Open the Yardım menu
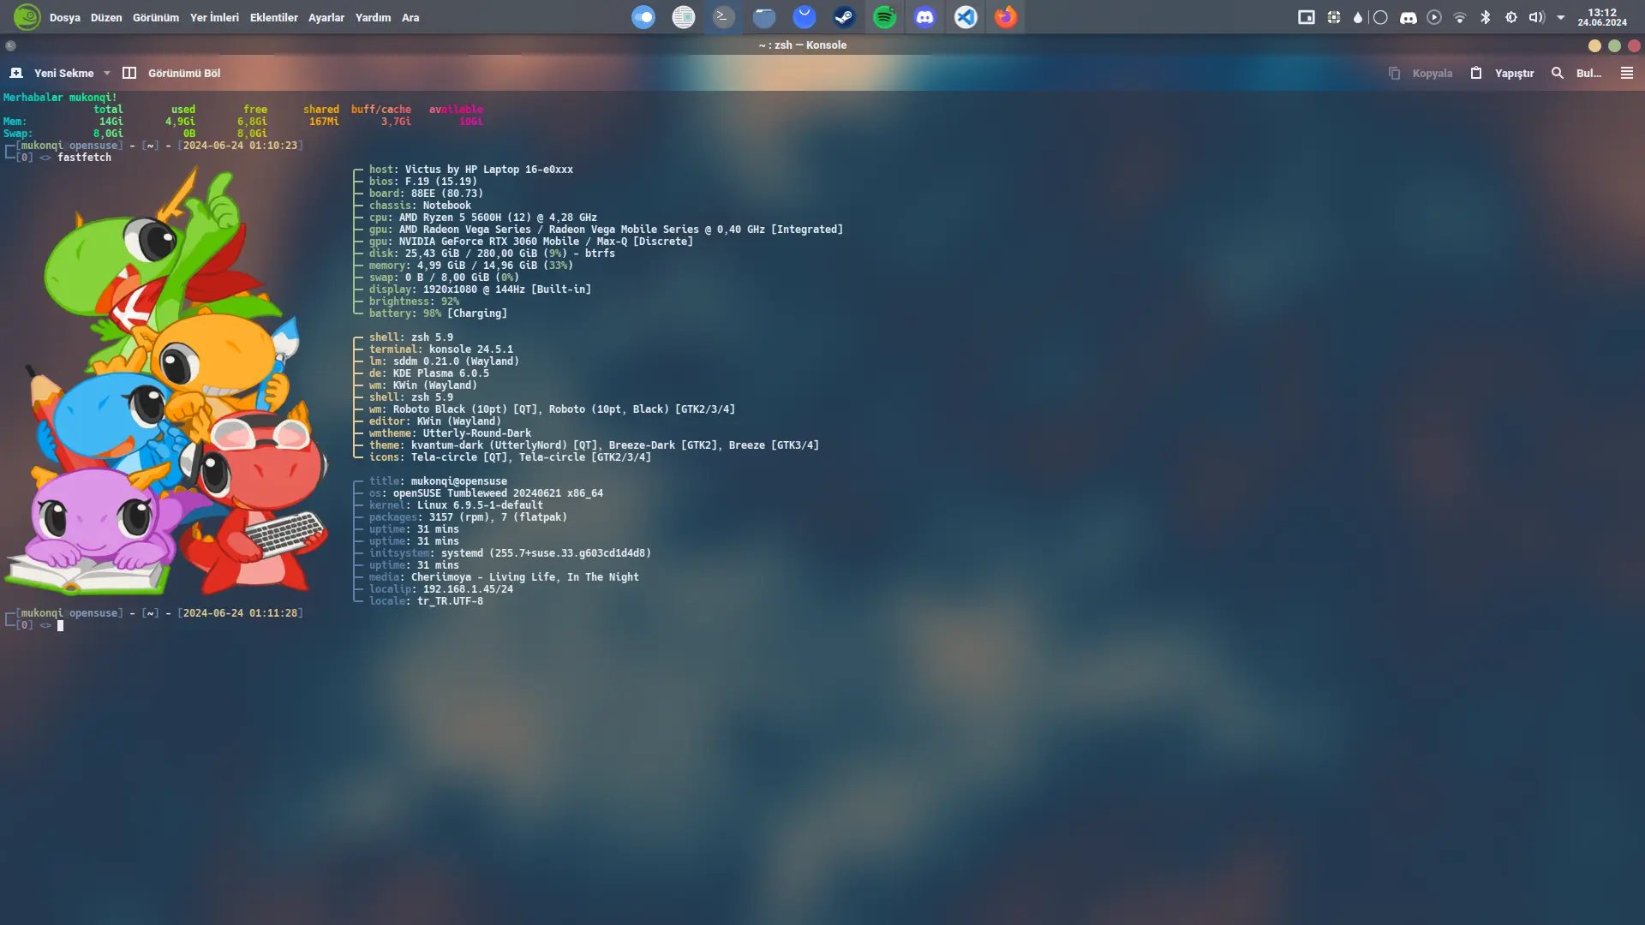 click(x=373, y=17)
